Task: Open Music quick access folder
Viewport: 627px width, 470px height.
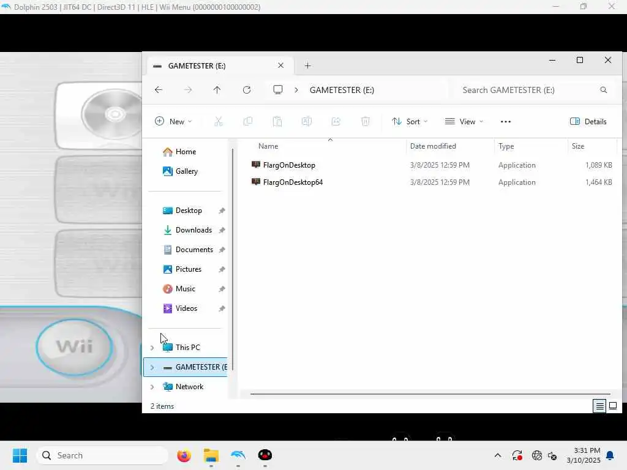Action: click(x=185, y=289)
